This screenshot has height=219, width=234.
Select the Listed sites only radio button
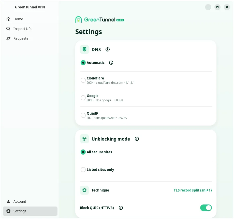83,170
